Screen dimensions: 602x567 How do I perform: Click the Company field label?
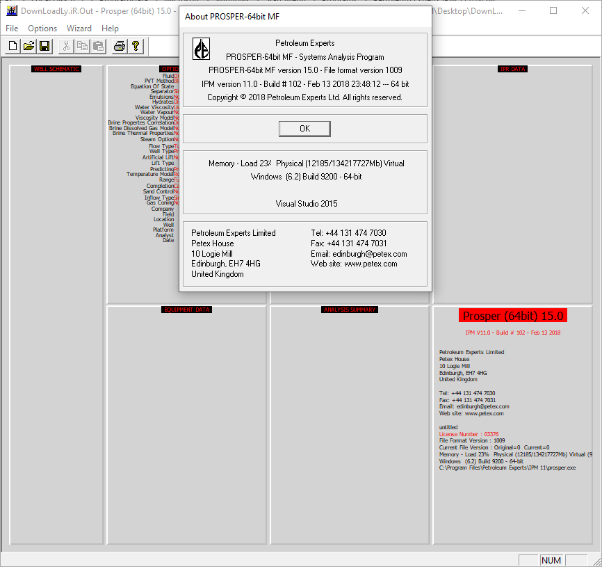163,209
